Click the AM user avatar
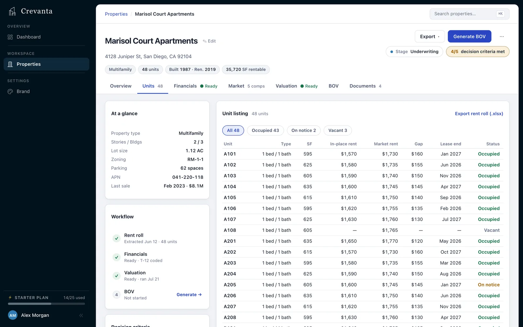523x327 pixels. [13, 316]
